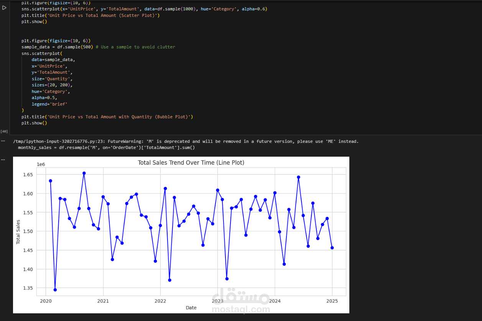Click the Scatter Plot title code line
The height and width of the screenshot is (321, 482).
coord(90,15)
